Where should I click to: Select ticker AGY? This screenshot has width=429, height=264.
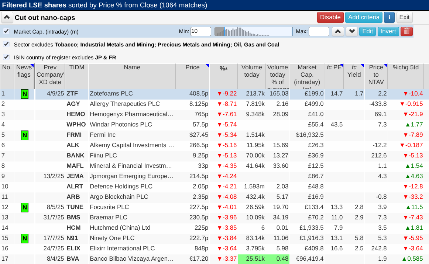73,104
